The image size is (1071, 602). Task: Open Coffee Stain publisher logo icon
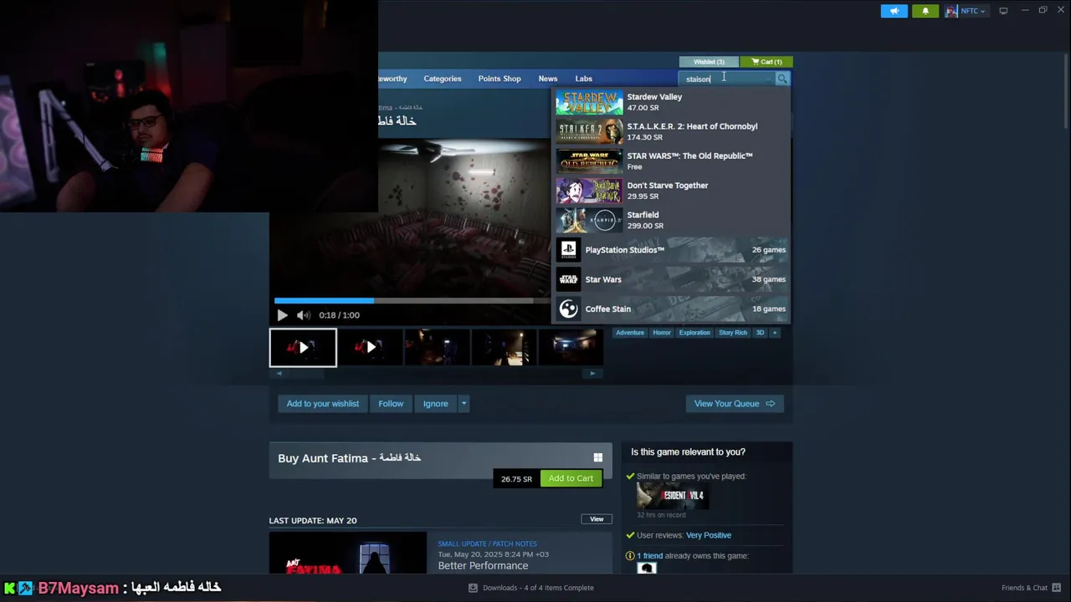pyautogui.click(x=569, y=309)
